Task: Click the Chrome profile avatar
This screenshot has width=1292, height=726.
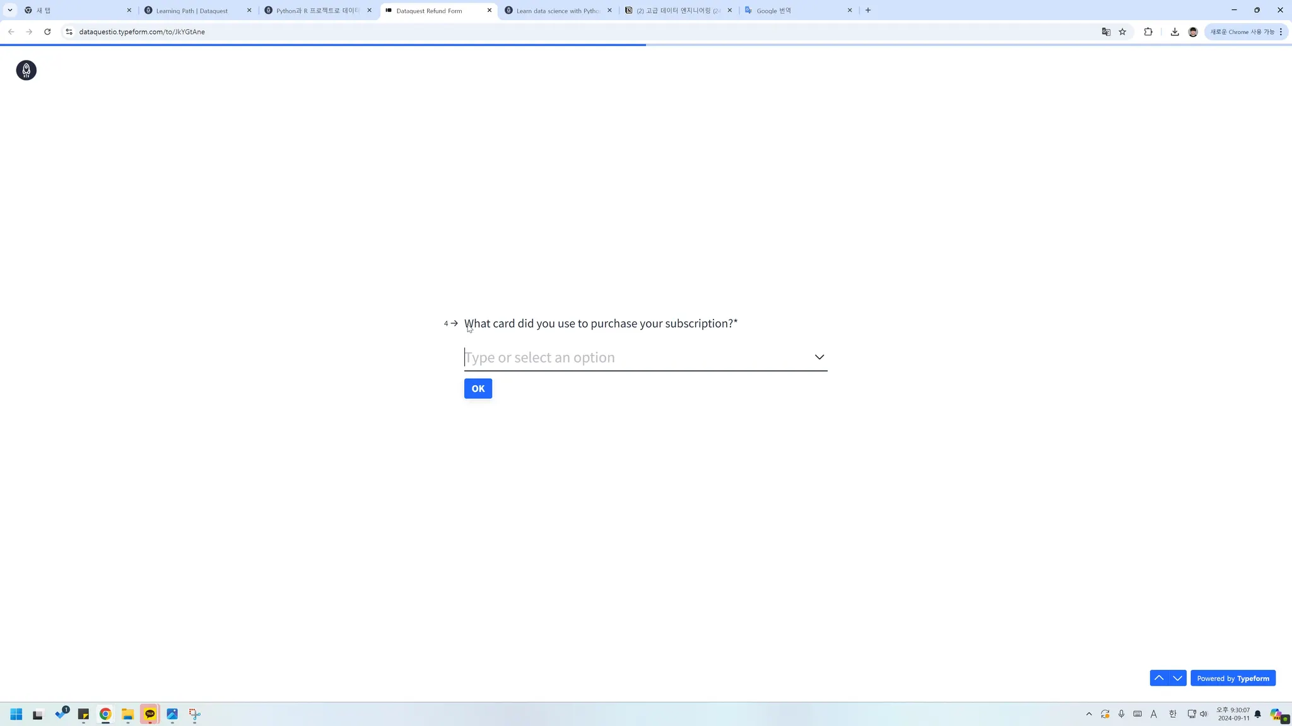Action: [x=1192, y=32]
